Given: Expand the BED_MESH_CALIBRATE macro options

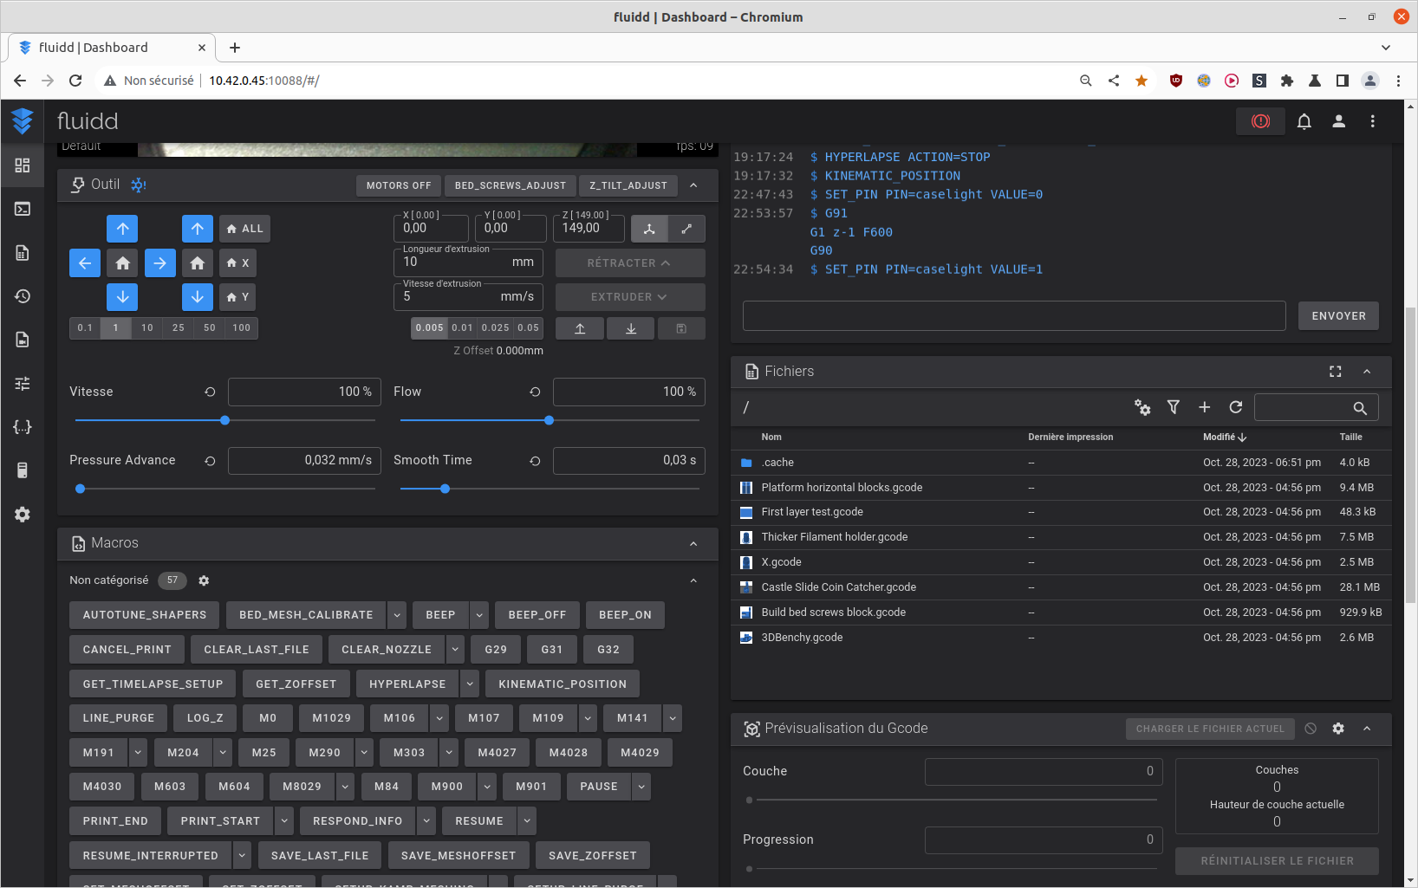Looking at the screenshot, I should point(397,615).
